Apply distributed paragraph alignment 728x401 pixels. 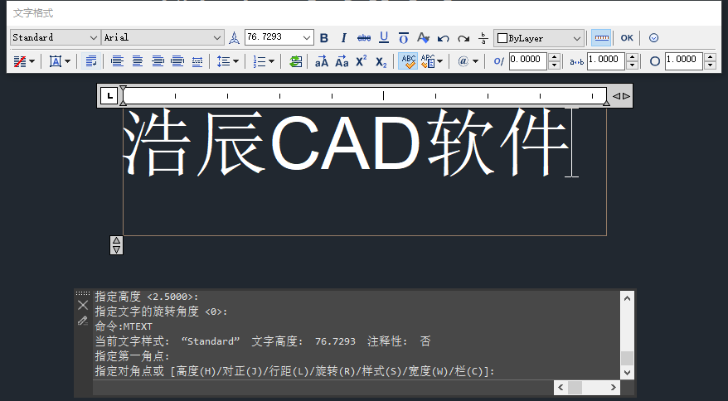pos(197,61)
